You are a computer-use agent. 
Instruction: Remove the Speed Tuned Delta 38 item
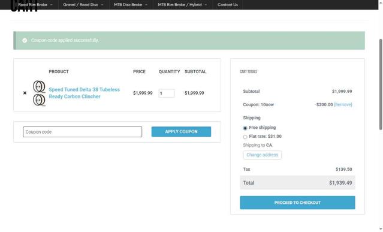pos(25,93)
